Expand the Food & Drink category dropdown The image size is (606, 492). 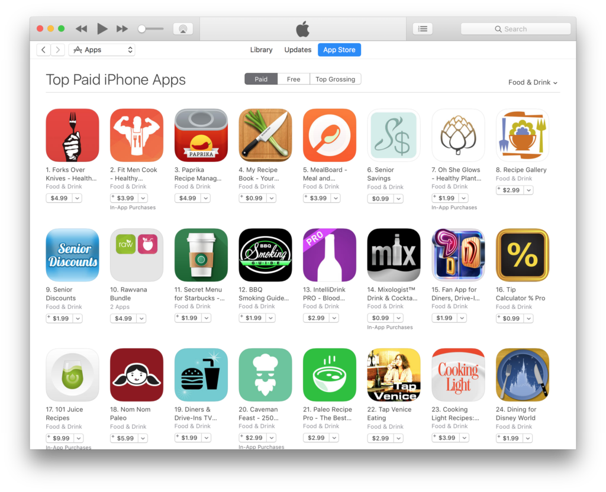533,82
